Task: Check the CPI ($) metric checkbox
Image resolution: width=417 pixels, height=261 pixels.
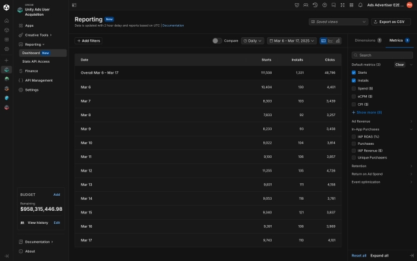Action: point(354,104)
